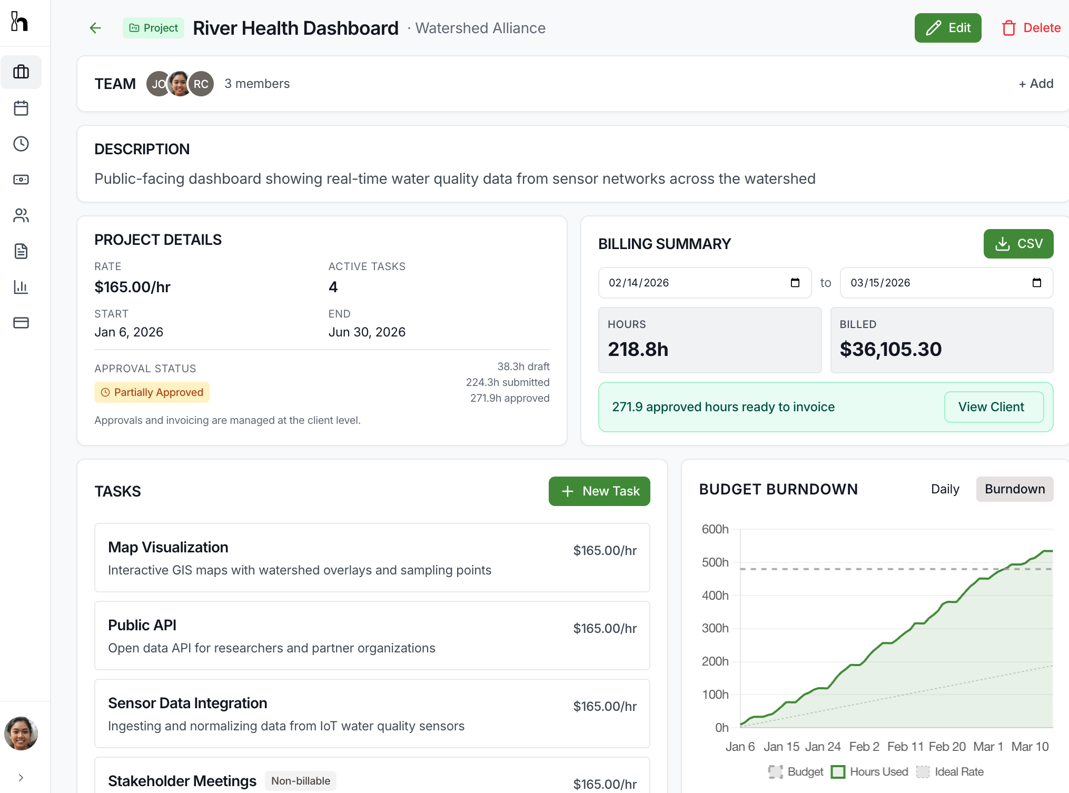Image resolution: width=1069 pixels, height=793 pixels.
Task: Open the 03/15/2026 date picker
Action: coord(1035,283)
